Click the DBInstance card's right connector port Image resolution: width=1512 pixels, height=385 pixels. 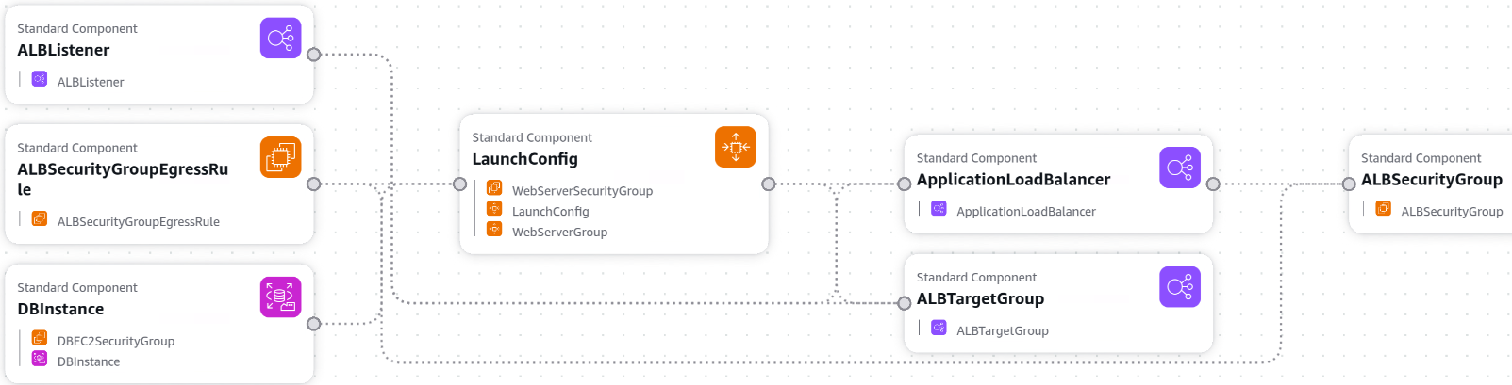pyautogui.click(x=314, y=324)
